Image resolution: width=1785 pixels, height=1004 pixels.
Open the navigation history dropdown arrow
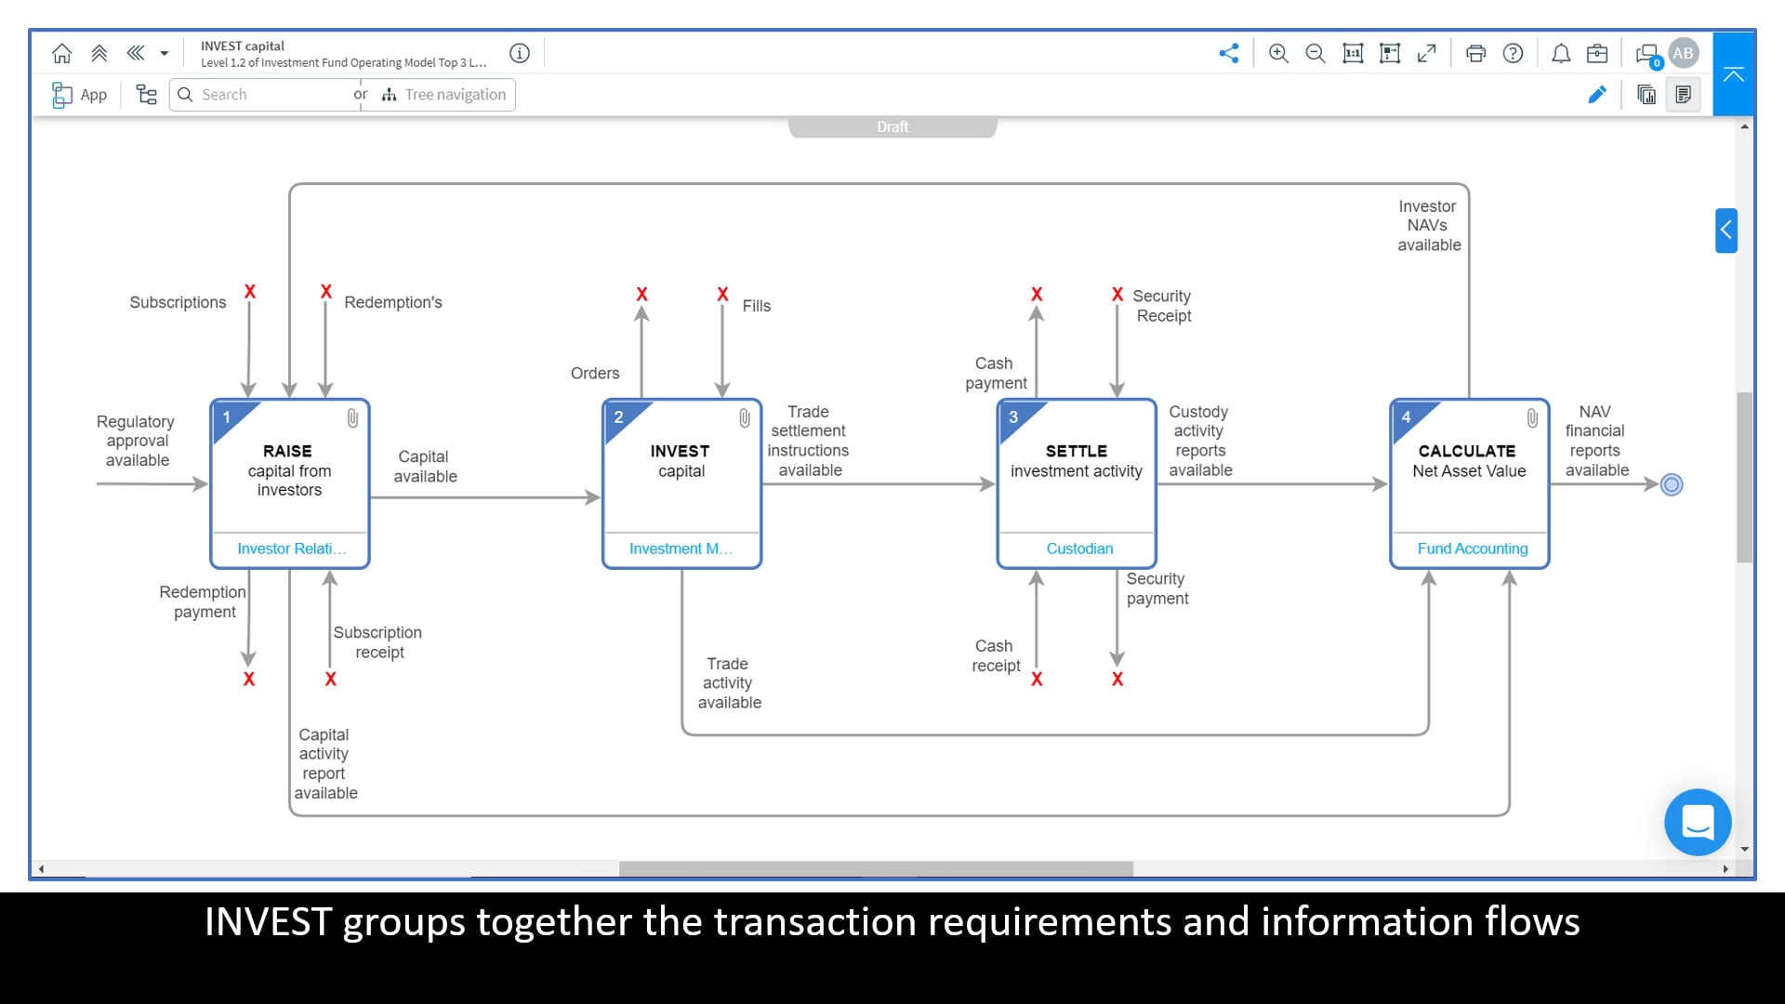click(x=165, y=54)
